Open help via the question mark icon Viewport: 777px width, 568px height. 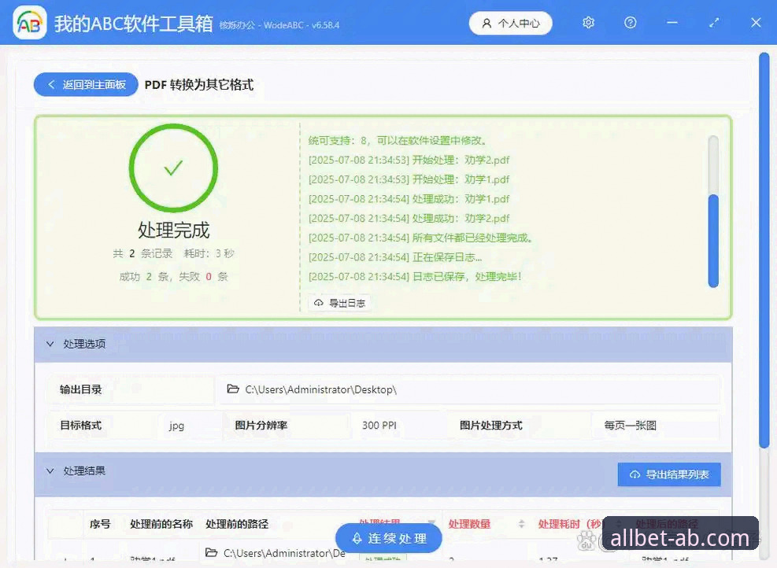click(x=631, y=23)
